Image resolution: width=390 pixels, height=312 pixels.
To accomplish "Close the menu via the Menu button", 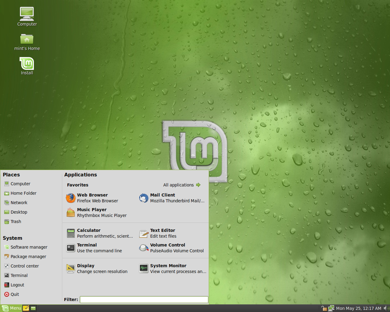I will (12, 308).
